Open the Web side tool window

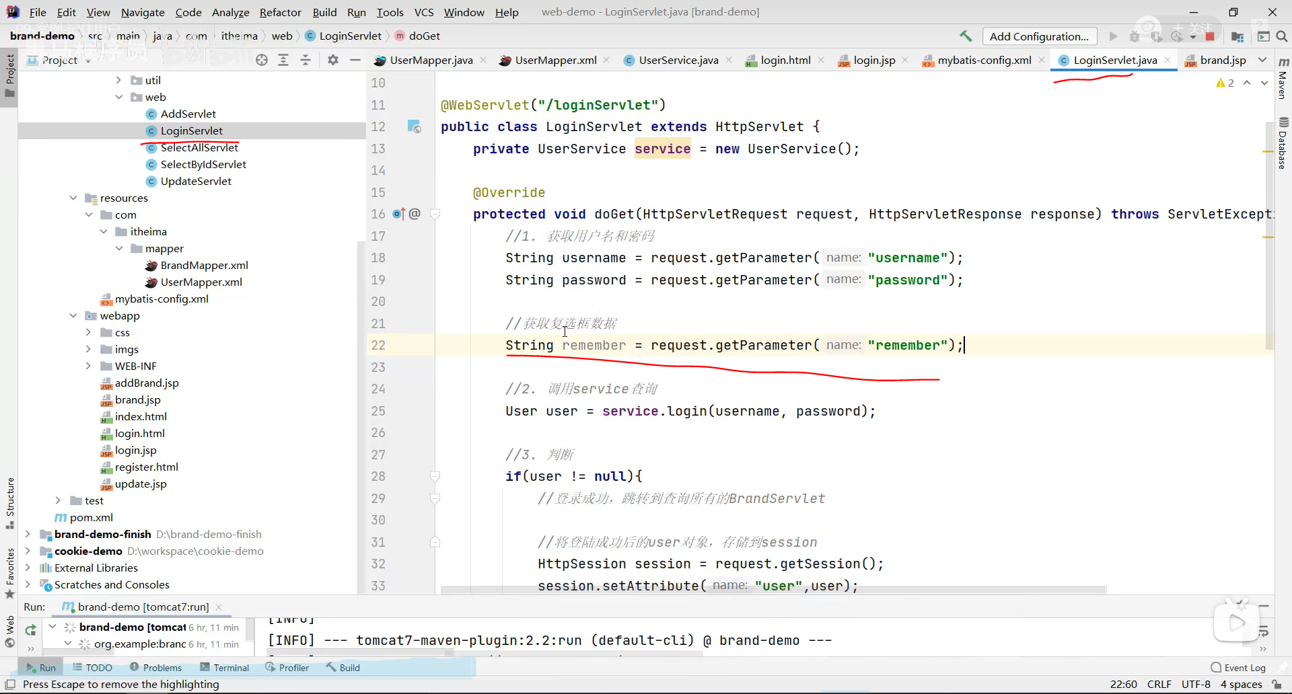[10, 631]
